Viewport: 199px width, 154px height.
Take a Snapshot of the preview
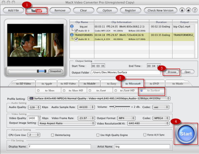coord(55,71)
